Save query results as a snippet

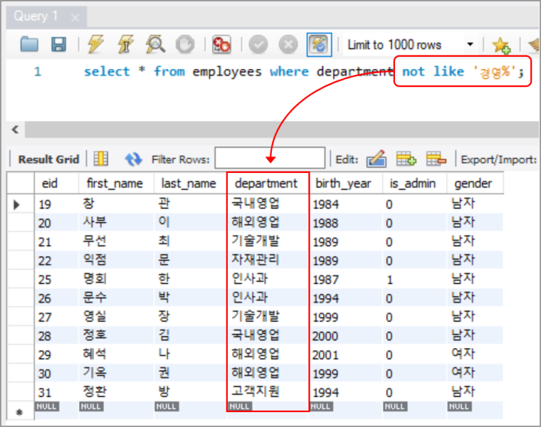(x=502, y=44)
